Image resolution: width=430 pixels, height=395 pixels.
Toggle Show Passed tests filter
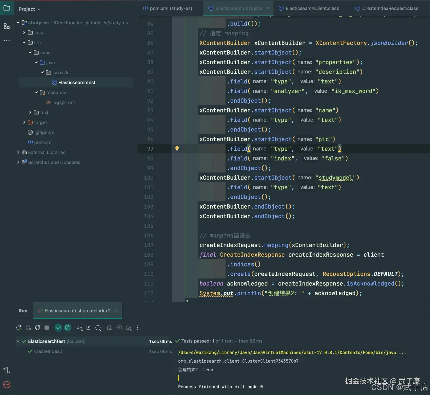(58, 328)
